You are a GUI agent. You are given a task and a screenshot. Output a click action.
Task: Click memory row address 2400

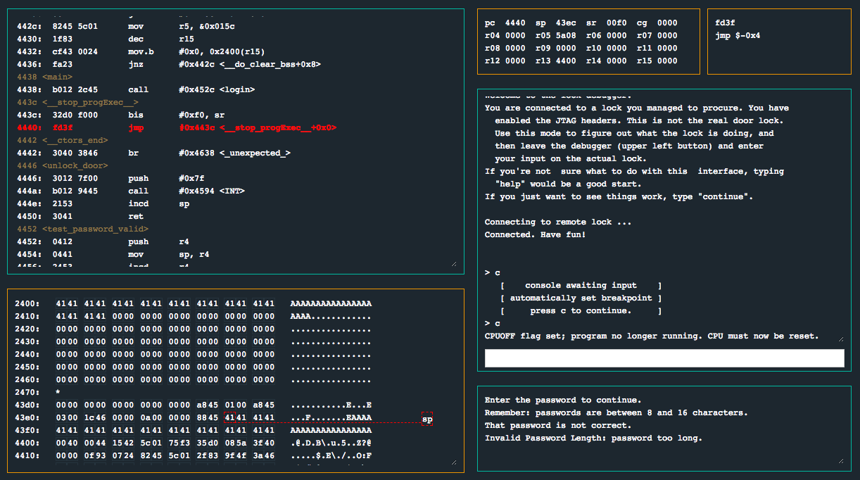click(x=27, y=304)
